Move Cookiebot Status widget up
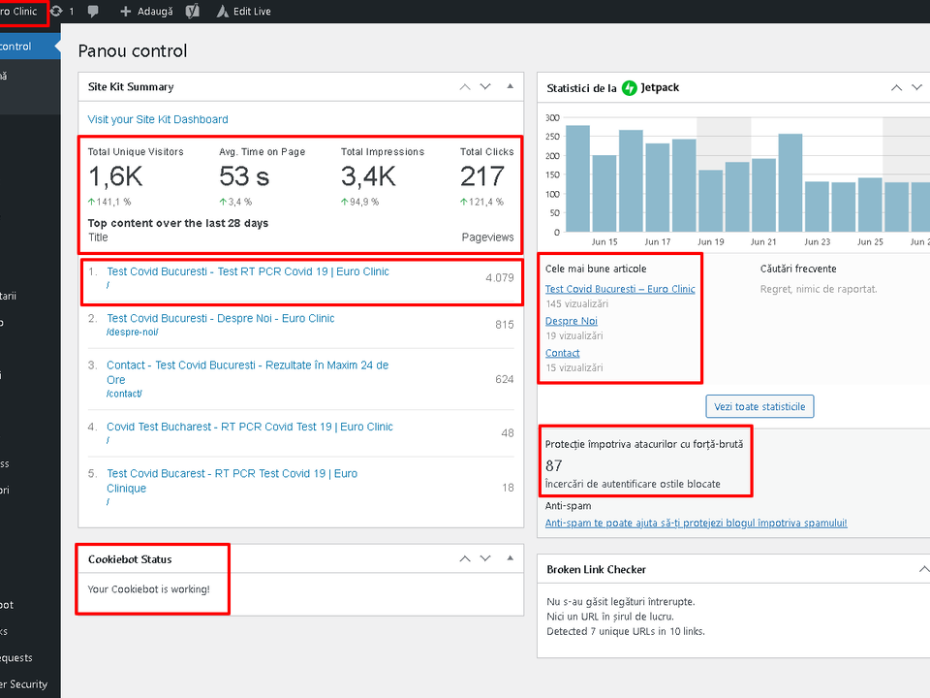Viewport: 930px width, 698px height. click(465, 558)
